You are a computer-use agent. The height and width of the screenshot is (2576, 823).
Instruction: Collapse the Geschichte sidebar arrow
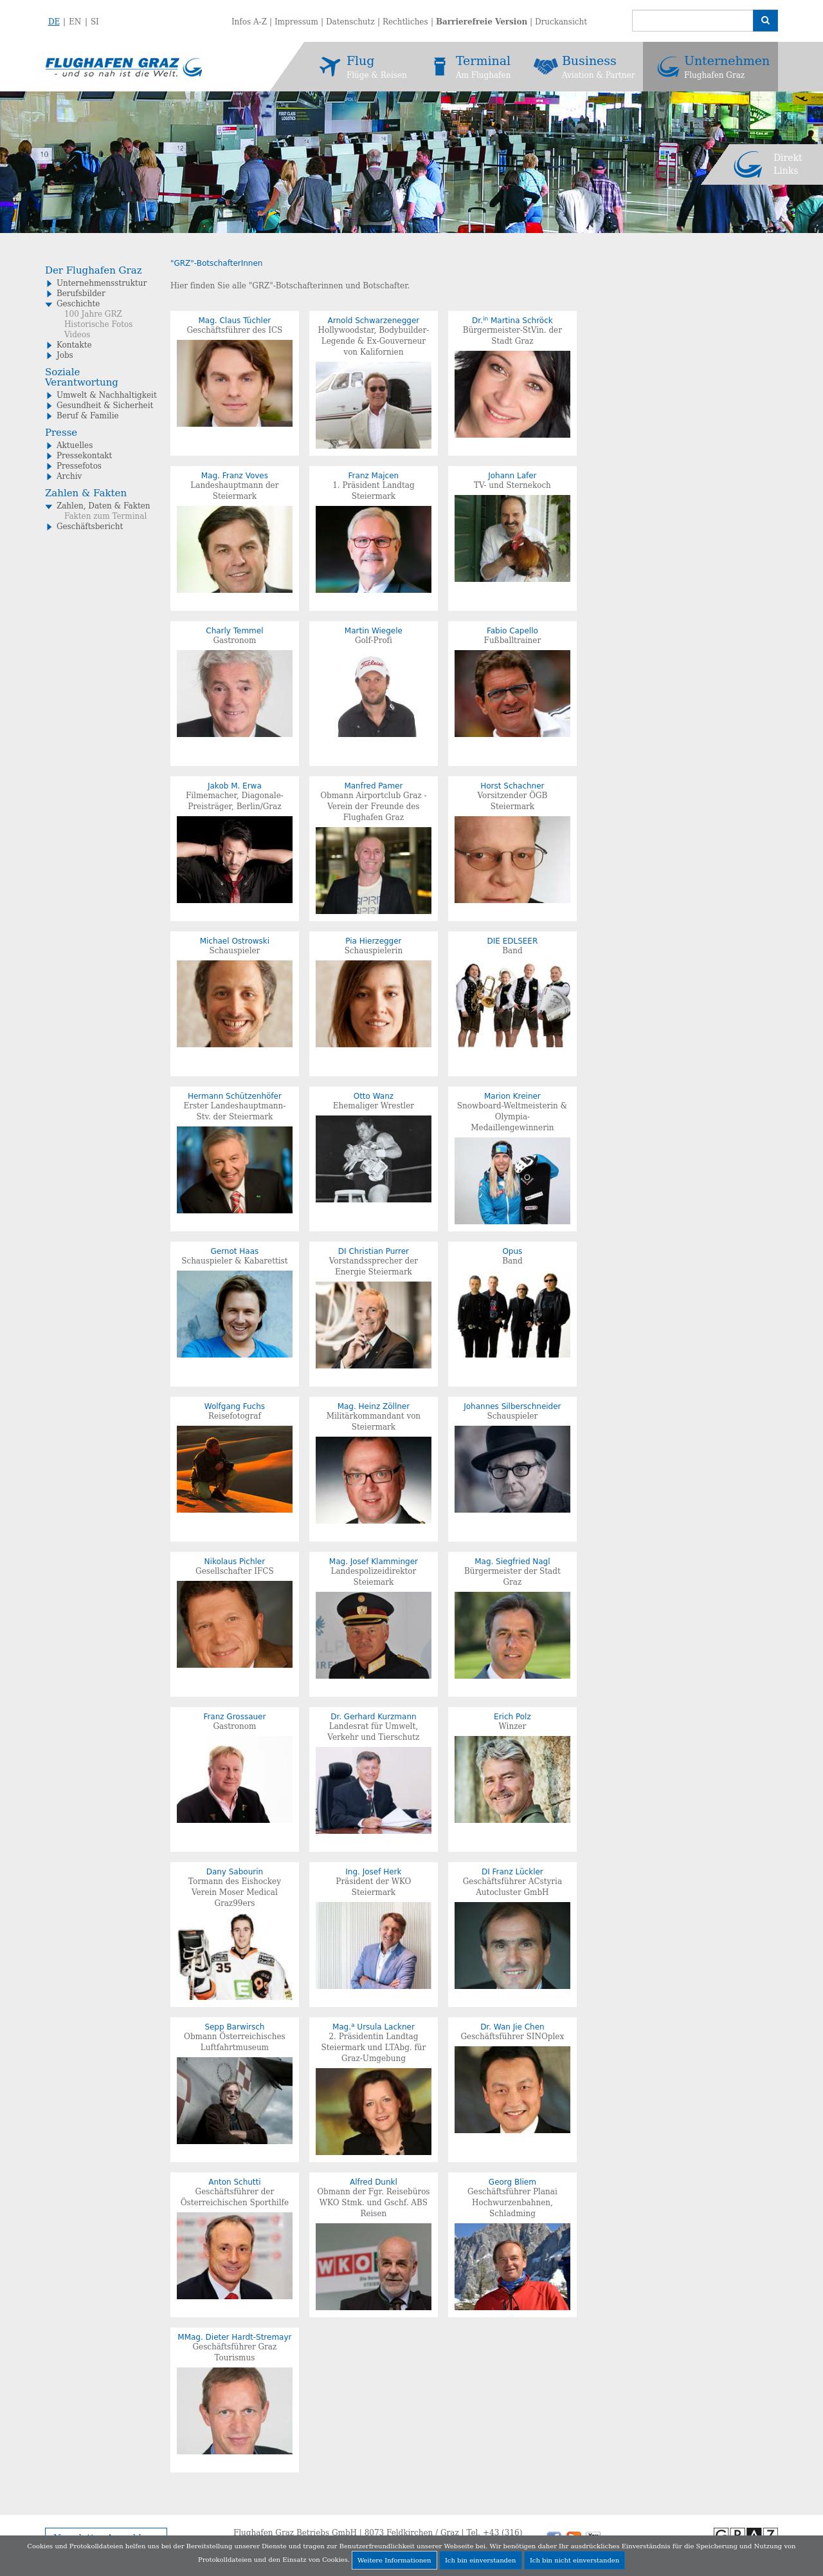(49, 304)
